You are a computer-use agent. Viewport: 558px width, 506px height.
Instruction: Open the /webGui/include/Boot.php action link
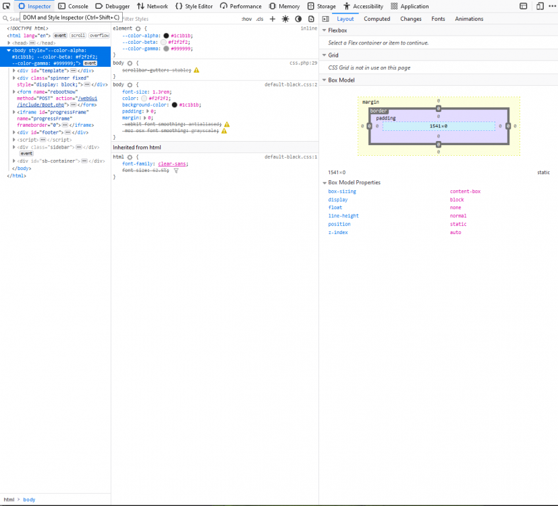pyautogui.click(x=57, y=101)
